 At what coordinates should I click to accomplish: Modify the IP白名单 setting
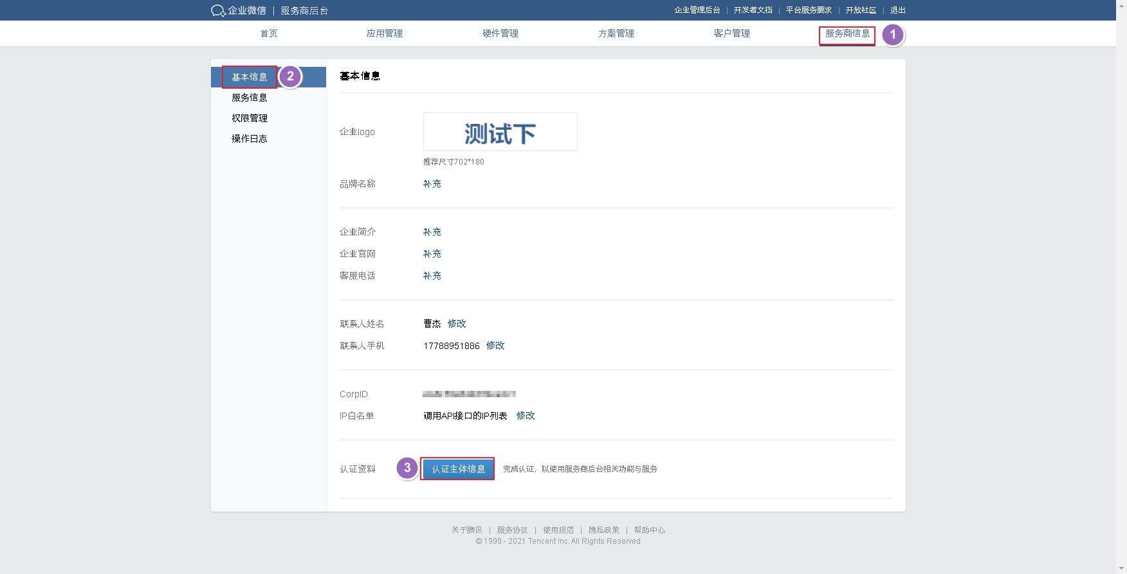(526, 416)
